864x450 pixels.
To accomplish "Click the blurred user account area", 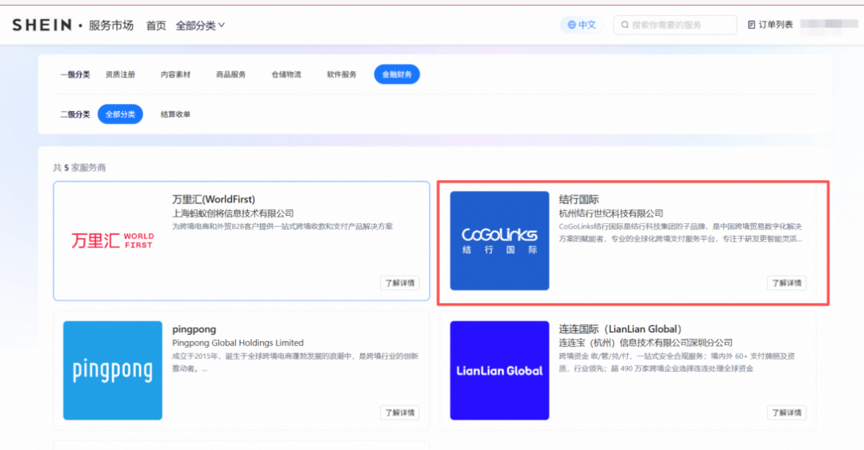I will click(829, 24).
